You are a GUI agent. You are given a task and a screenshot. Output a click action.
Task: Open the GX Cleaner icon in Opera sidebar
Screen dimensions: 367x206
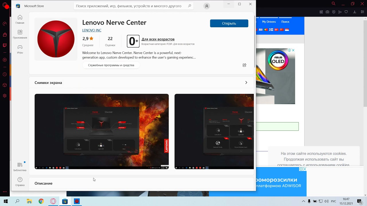[x=5, y=35]
